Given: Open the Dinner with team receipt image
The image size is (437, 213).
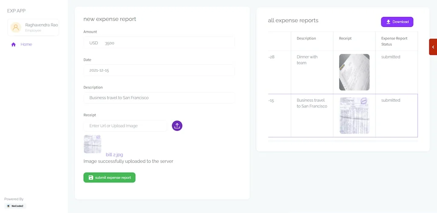Looking at the screenshot, I should click(354, 72).
